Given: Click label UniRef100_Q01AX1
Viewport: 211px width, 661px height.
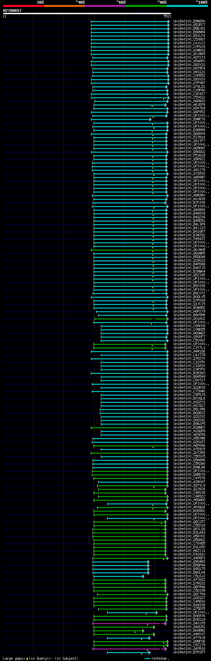Looking at the screenshot, I should 189,318.
